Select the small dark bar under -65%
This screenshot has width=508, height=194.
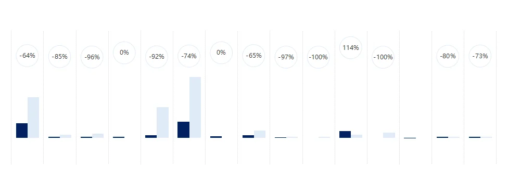pos(248,136)
